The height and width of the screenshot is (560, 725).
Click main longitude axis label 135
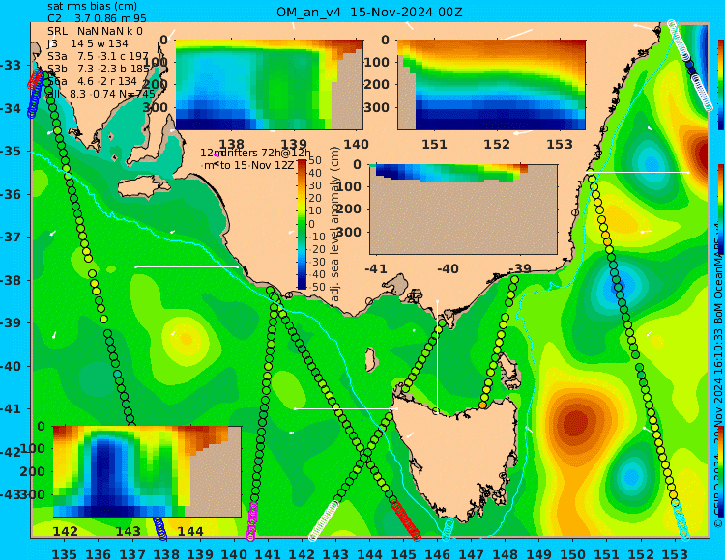click(64, 553)
